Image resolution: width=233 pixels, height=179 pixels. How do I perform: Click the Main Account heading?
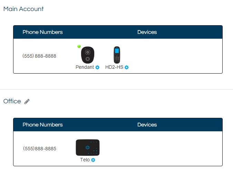coord(23,9)
